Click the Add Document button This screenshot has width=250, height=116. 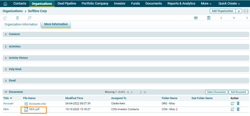pyautogui.click(x=238, y=92)
